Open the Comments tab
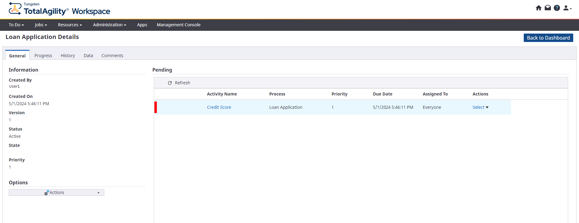This screenshot has height=223, width=579. pyautogui.click(x=112, y=56)
